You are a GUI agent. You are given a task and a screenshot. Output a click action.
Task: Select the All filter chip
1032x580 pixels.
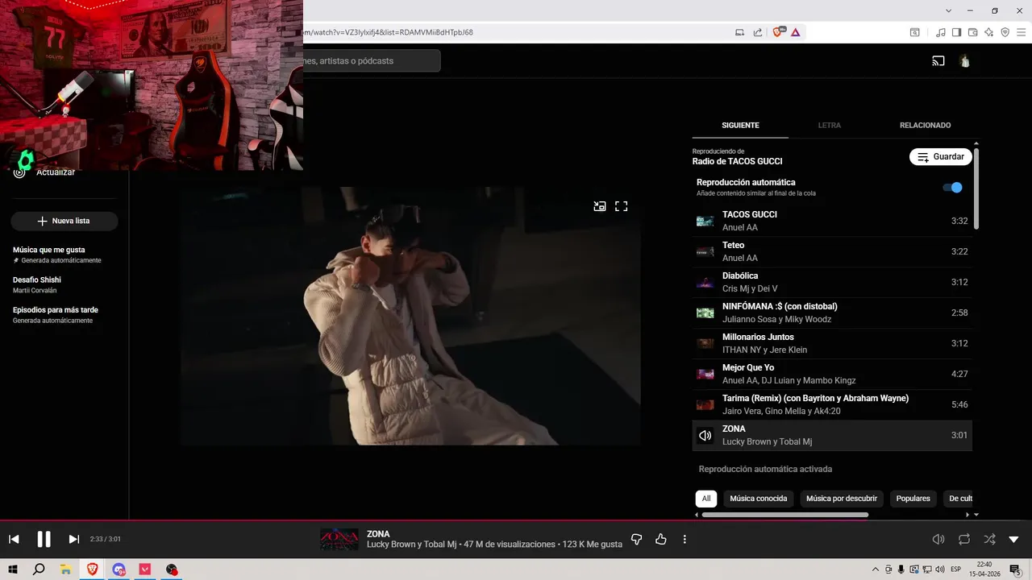pyautogui.click(x=705, y=499)
